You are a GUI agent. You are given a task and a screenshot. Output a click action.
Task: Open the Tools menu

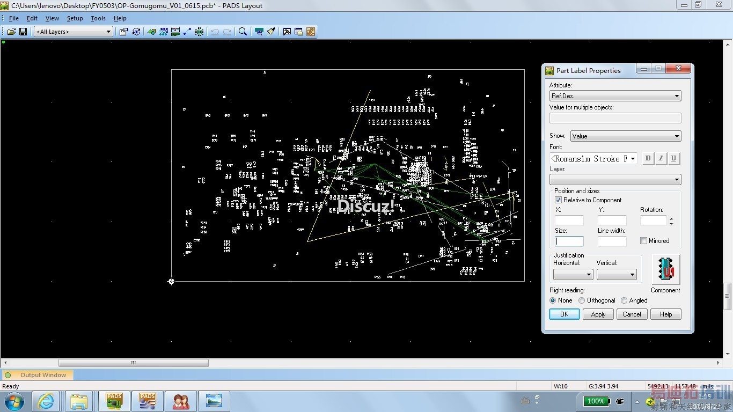click(x=98, y=18)
